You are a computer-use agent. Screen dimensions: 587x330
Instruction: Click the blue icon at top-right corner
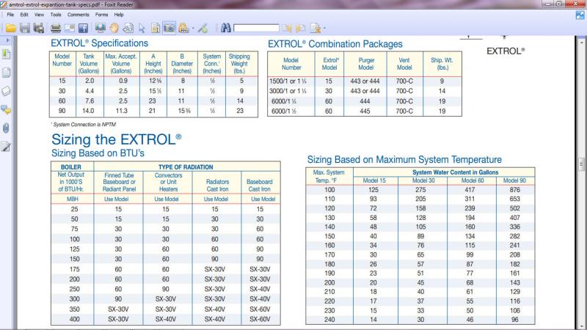click(580, 15)
